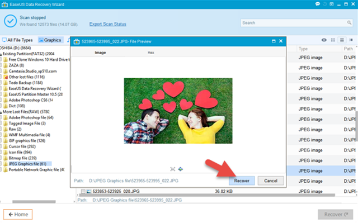
Task: Maximize the File Preview dialog
Action: [274, 41]
